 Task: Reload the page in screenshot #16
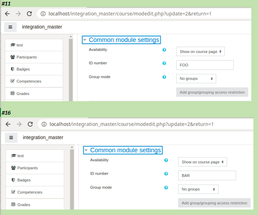click(x=30, y=124)
